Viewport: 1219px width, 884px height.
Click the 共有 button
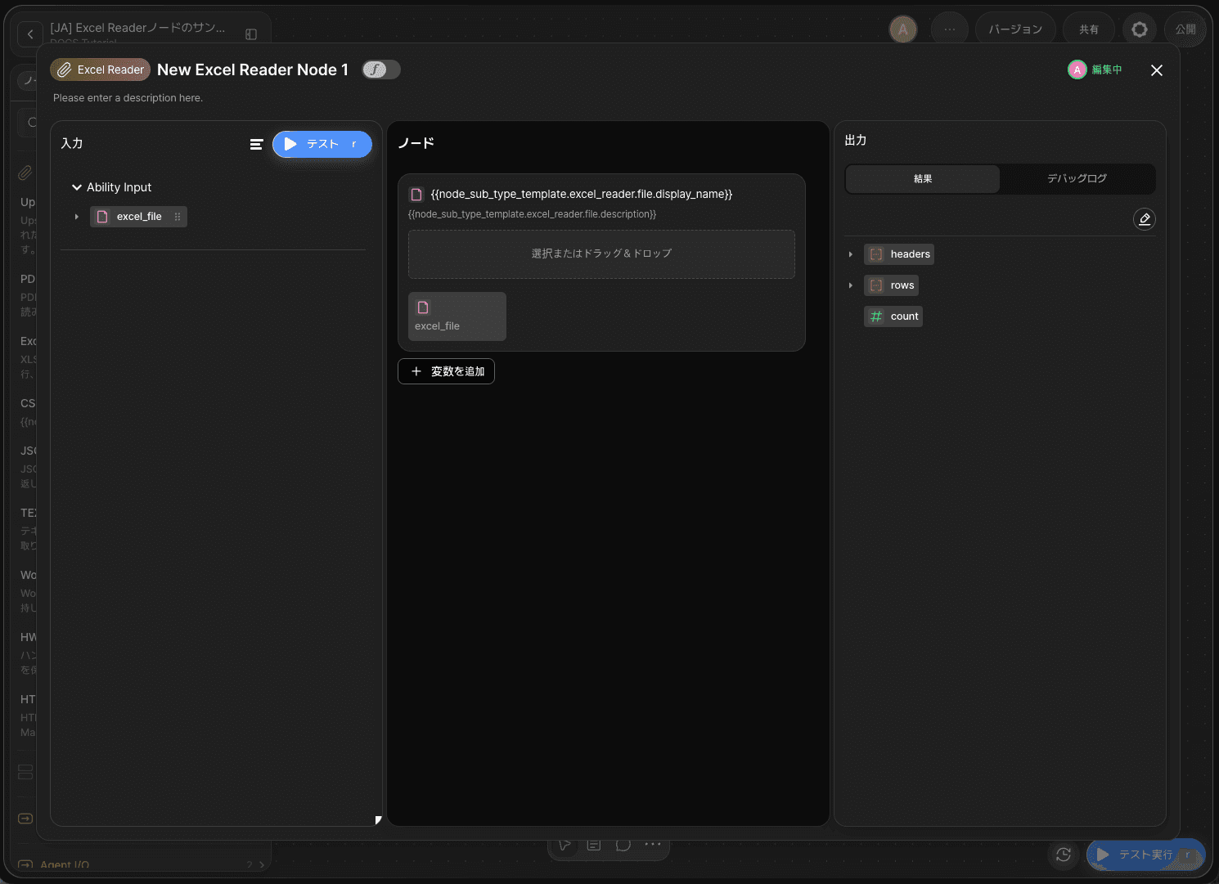coord(1089,29)
